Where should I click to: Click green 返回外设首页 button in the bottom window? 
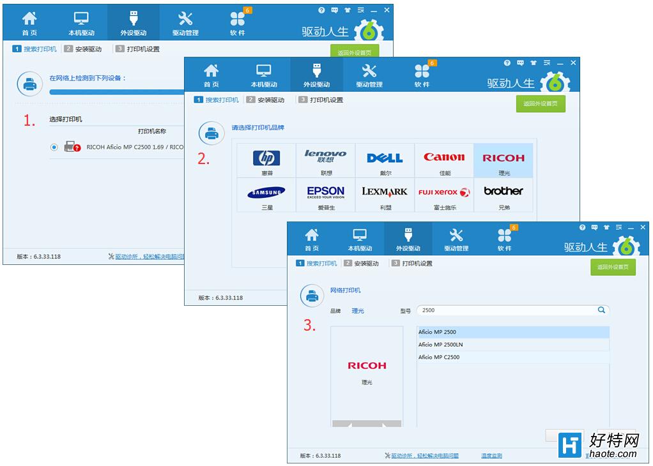(613, 267)
